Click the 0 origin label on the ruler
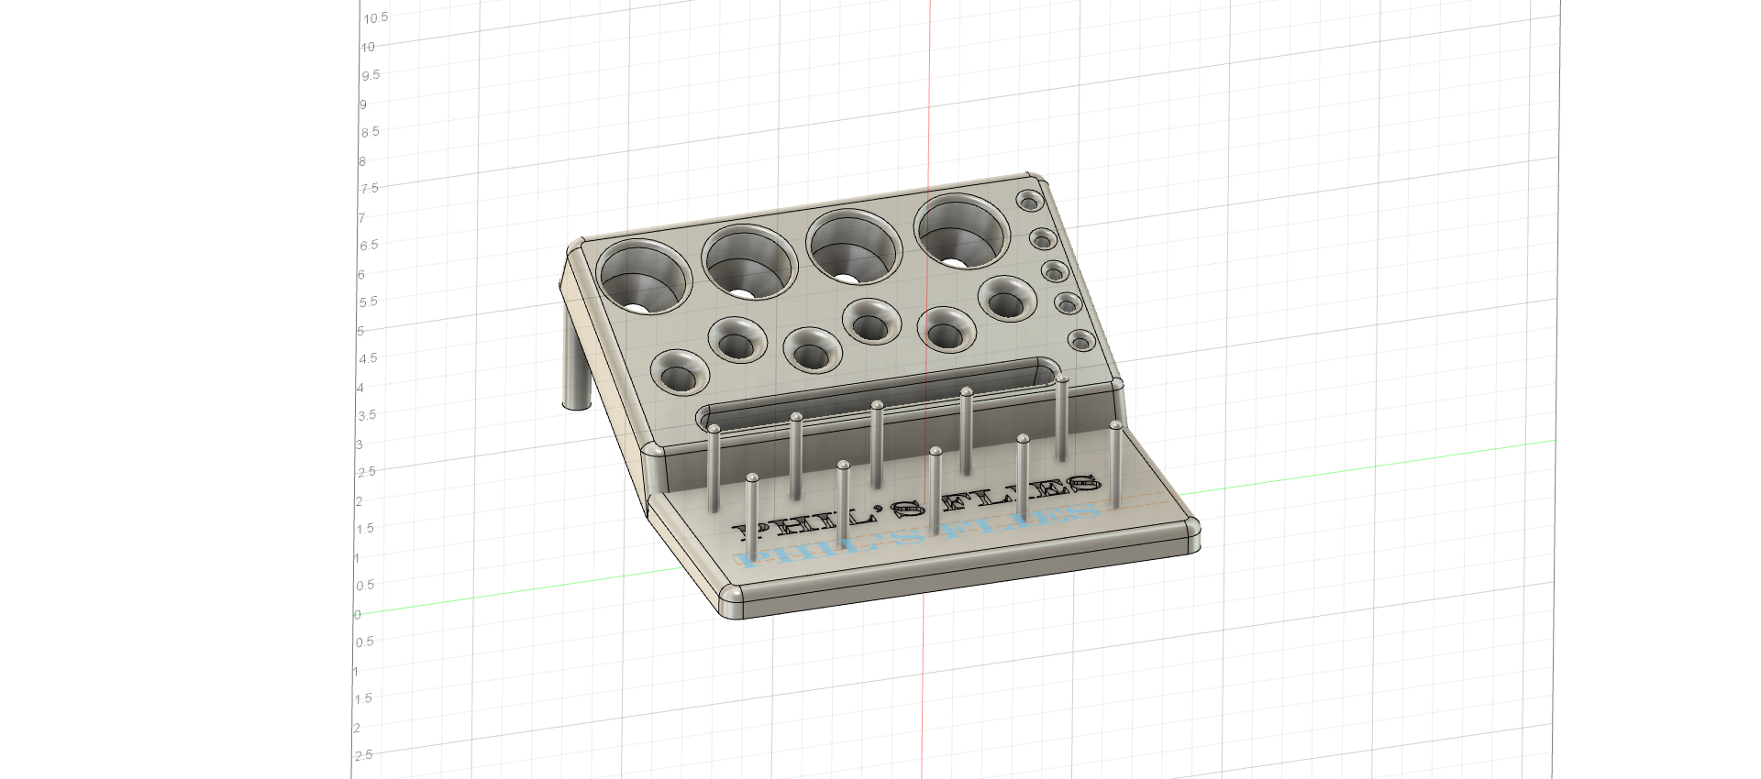The width and height of the screenshot is (1761, 779). [x=358, y=614]
